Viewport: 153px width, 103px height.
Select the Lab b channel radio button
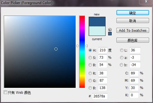click(x=121, y=65)
